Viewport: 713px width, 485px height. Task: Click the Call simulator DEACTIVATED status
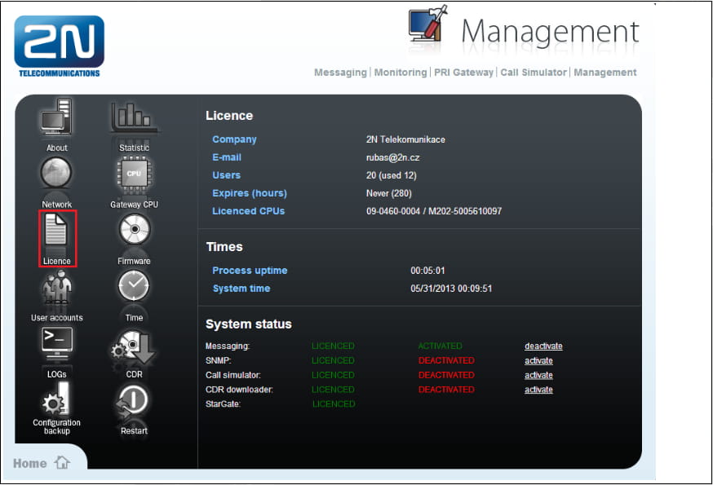tap(446, 375)
